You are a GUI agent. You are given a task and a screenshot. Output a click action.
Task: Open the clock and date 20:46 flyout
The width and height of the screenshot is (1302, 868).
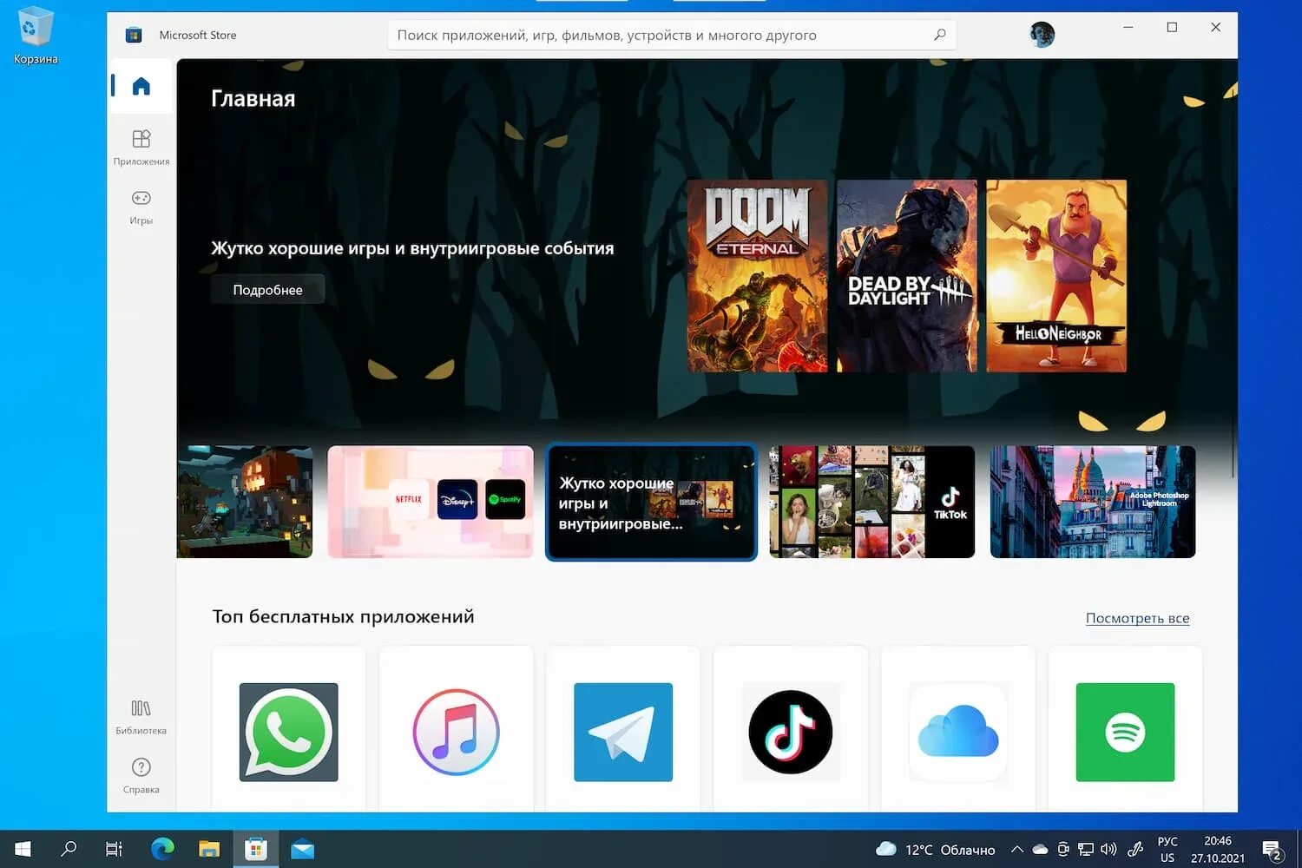point(1218,849)
